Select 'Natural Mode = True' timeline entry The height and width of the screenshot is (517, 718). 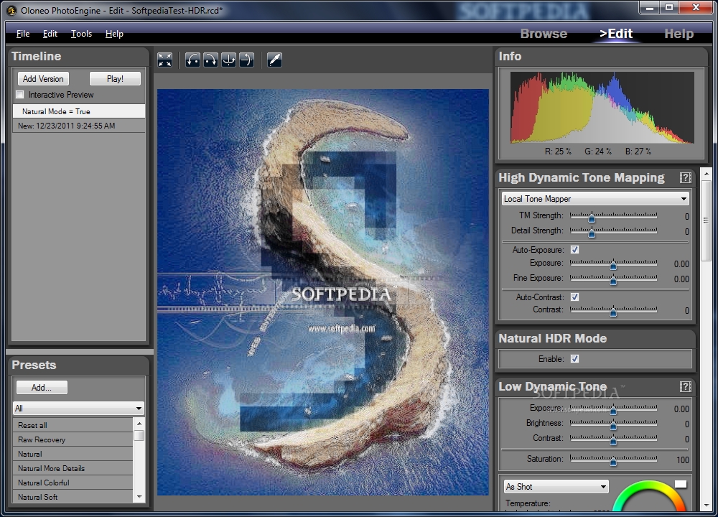(78, 111)
